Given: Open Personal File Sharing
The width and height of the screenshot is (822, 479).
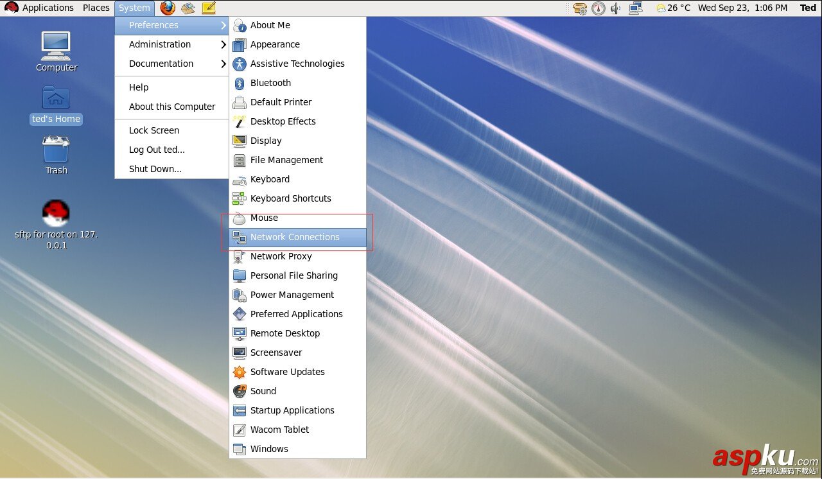Looking at the screenshot, I should (x=297, y=275).
